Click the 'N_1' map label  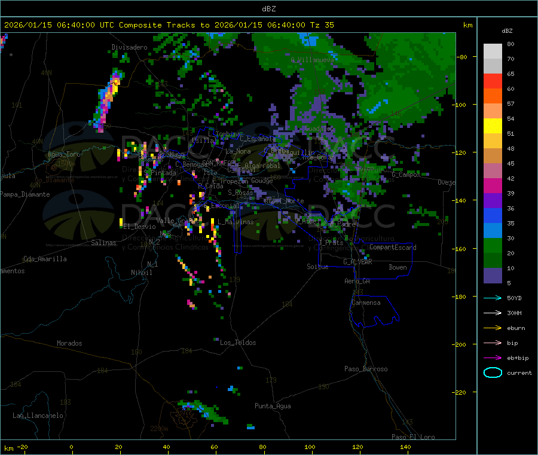[x=152, y=264]
